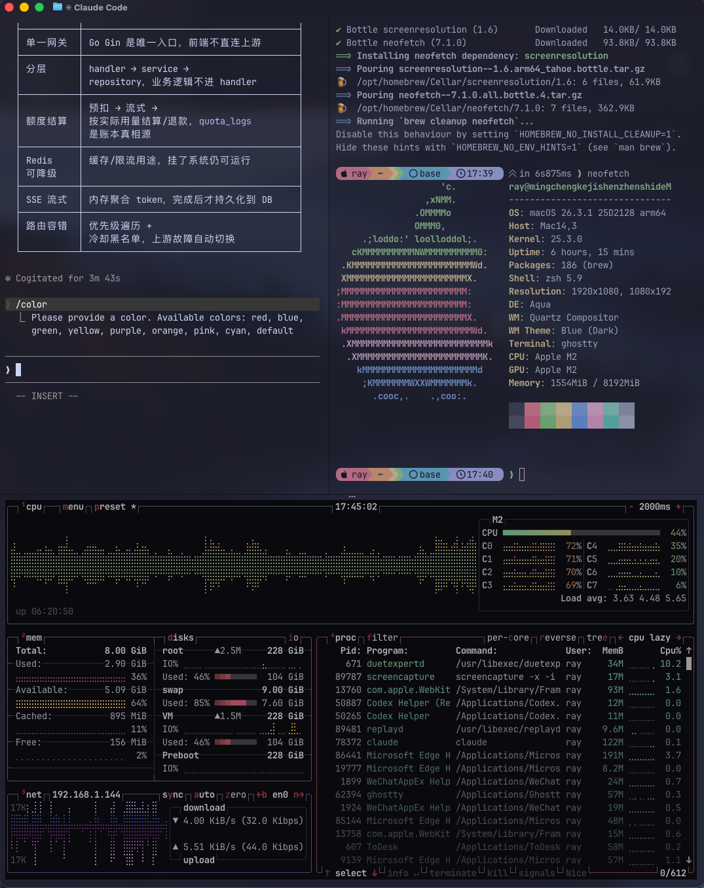704x888 pixels.
Task: Click zero to reset net counters
Action: (235, 795)
